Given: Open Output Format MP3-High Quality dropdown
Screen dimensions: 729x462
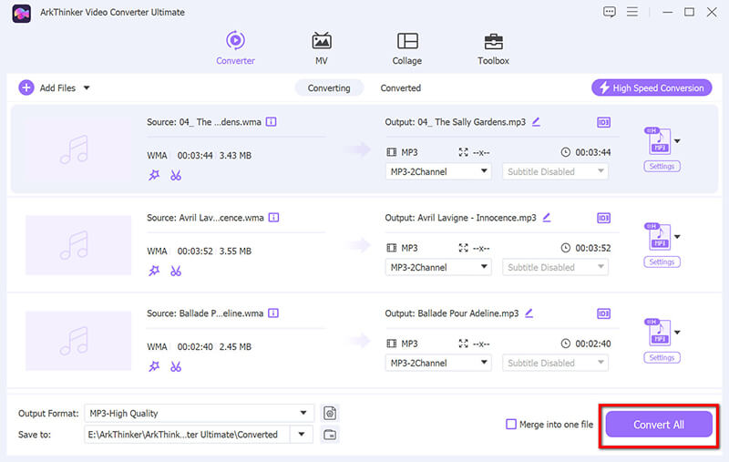Looking at the screenshot, I should pyautogui.click(x=199, y=413).
